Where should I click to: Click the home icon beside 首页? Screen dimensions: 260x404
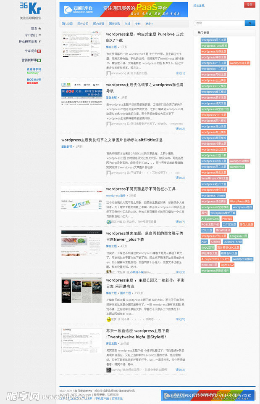click(x=39, y=29)
